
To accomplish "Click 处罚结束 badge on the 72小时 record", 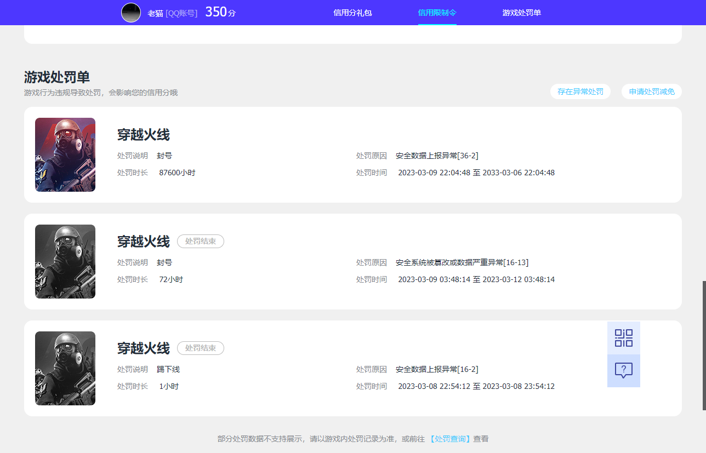I will pos(201,242).
